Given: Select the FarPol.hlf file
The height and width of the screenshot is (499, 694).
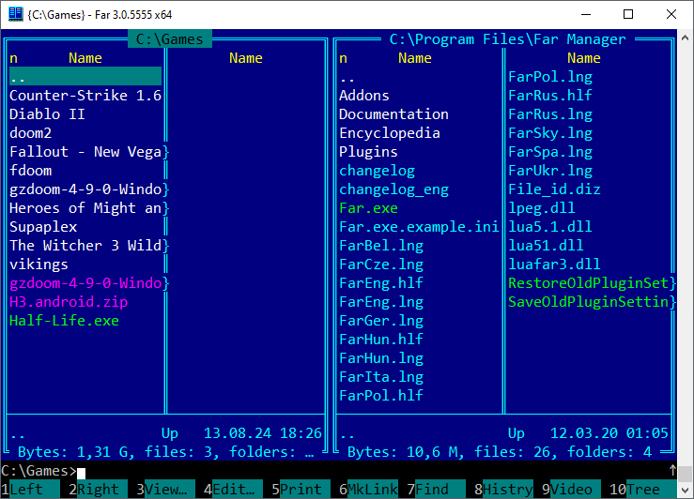Looking at the screenshot, I should pyautogui.click(x=381, y=396).
